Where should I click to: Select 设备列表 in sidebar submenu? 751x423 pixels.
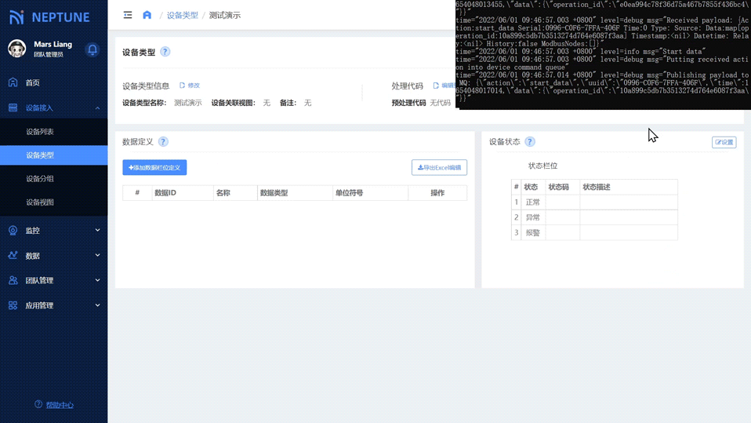point(40,132)
